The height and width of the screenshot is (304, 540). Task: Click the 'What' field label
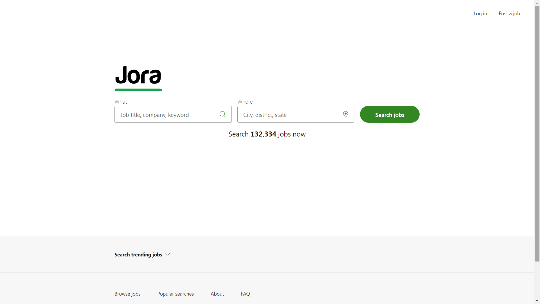pyautogui.click(x=121, y=102)
